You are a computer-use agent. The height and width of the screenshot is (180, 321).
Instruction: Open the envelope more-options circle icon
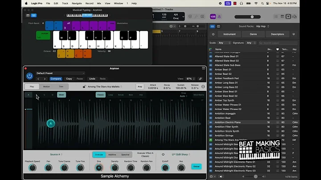point(203,86)
